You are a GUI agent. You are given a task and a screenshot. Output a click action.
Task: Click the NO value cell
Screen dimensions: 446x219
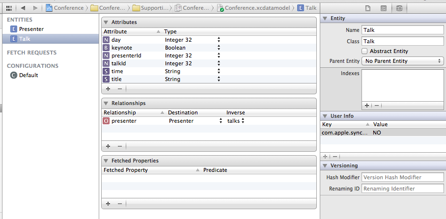tap(377, 133)
